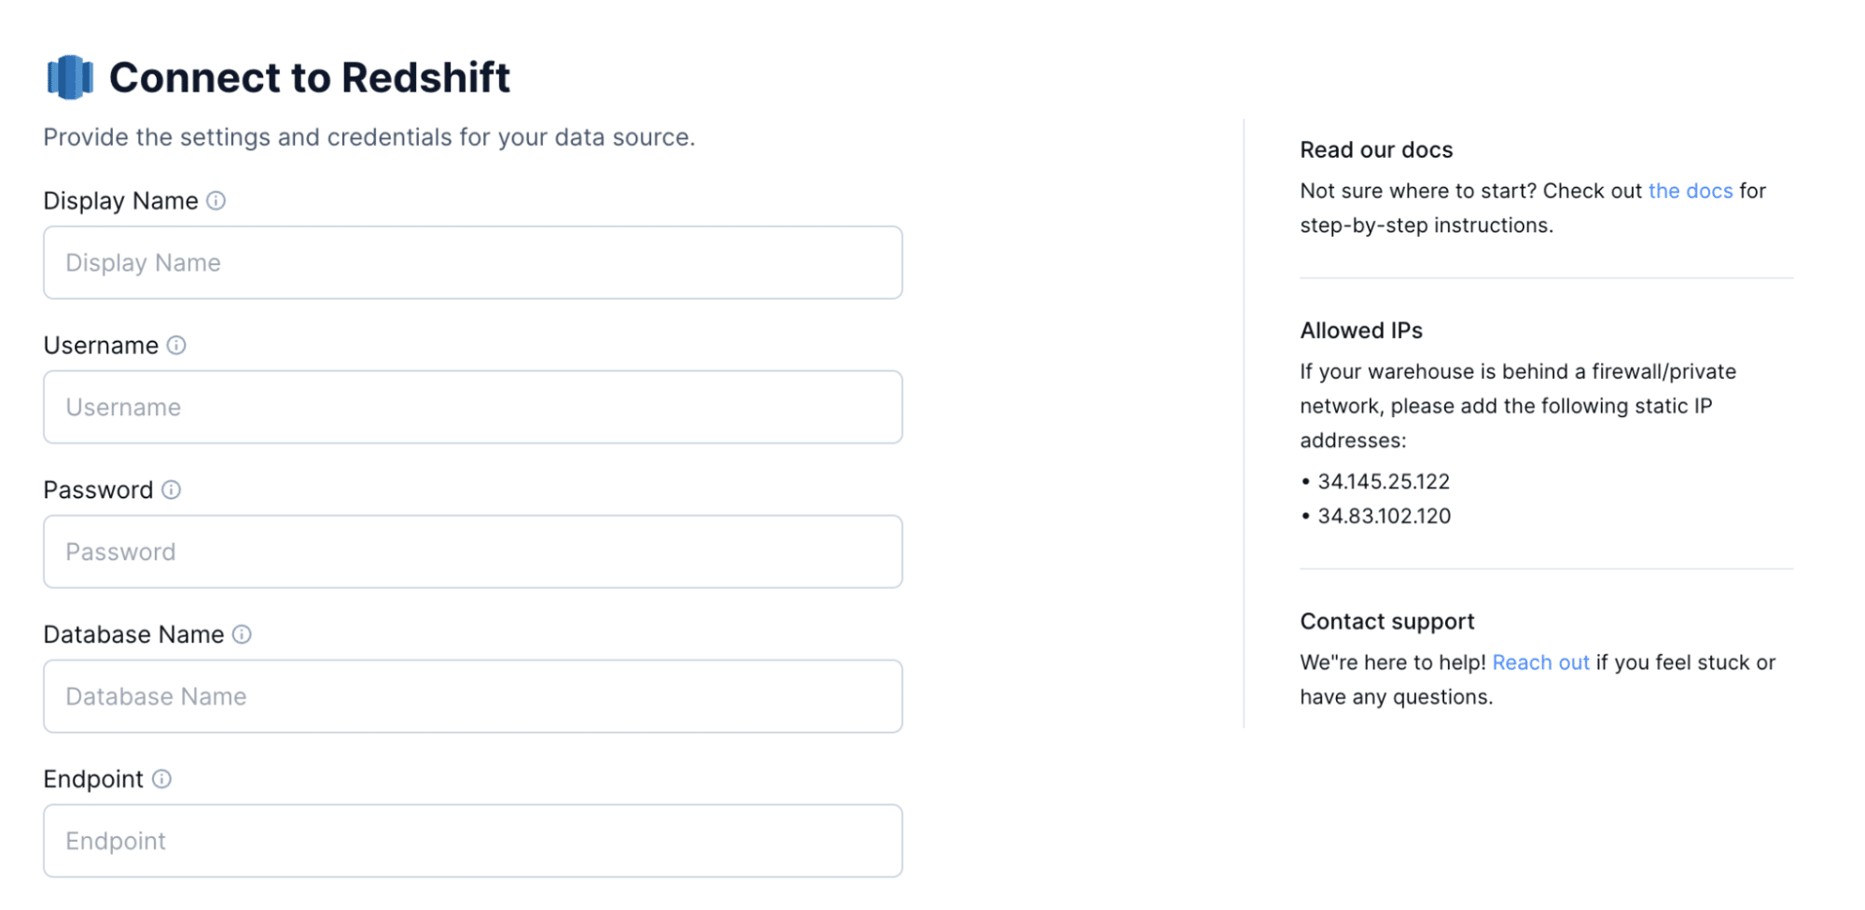Click the info icon beside Display Name
This screenshot has height=910, width=1865.
(x=216, y=199)
